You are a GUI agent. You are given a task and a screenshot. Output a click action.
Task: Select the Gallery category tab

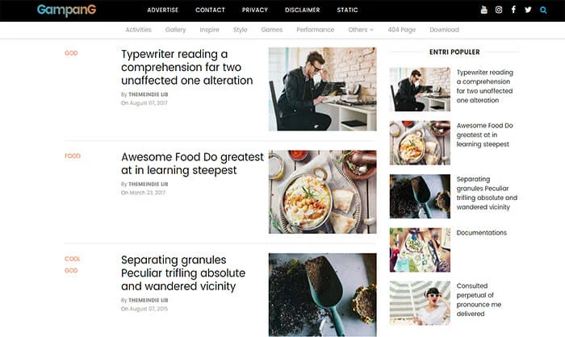click(175, 30)
